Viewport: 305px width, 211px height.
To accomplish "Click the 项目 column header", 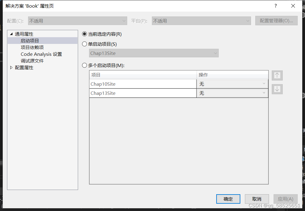I will tap(143, 75).
